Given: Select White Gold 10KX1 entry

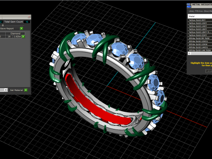Looking at the screenshot, I should click(200, 41).
